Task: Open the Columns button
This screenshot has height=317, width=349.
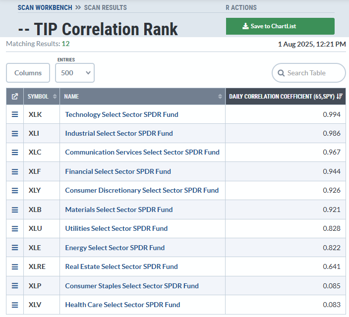Action: 28,73
